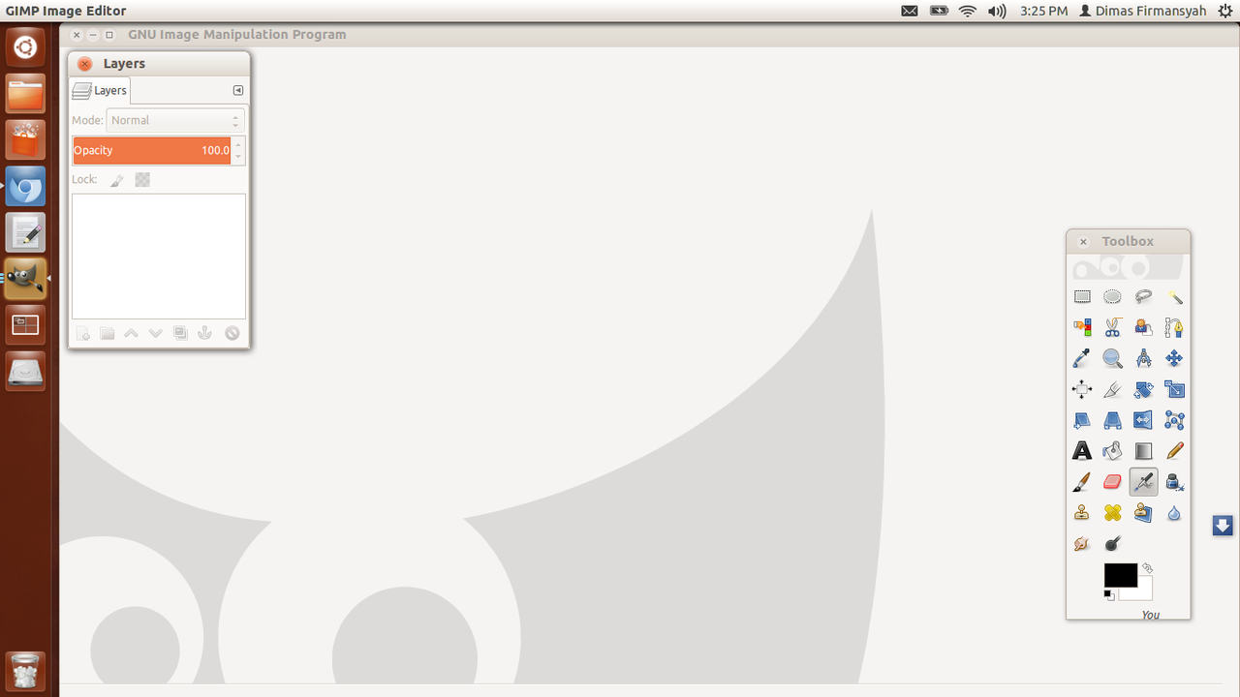Screen dimensions: 1240x697
Task: Click the Opacity slider bar
Action: tap(151, 150)
